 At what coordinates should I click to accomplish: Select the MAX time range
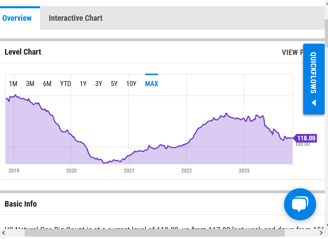click(151, 84)
